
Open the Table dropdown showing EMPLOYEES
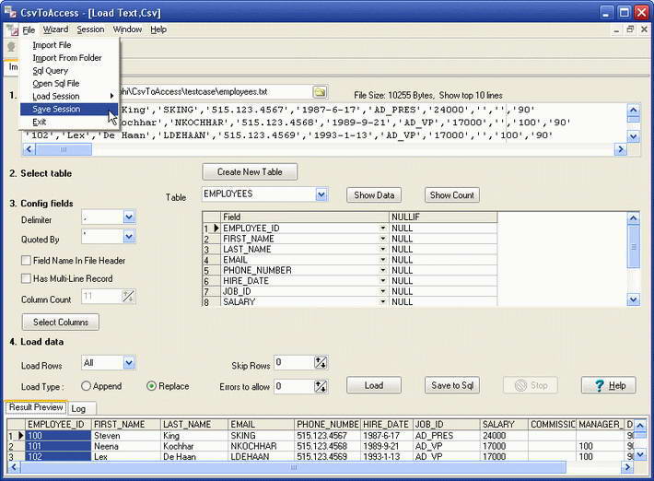(x=321, y=194)
